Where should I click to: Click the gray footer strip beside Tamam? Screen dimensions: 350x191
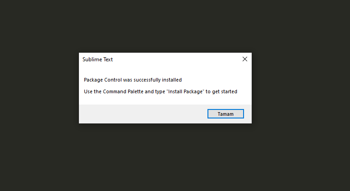[x=143, y=114]
